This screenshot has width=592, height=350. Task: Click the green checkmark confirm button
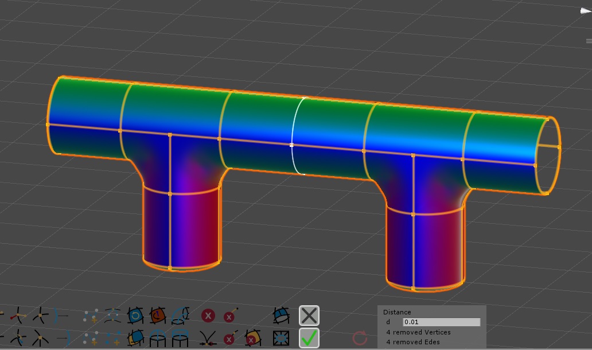click(x=309, y=338)
